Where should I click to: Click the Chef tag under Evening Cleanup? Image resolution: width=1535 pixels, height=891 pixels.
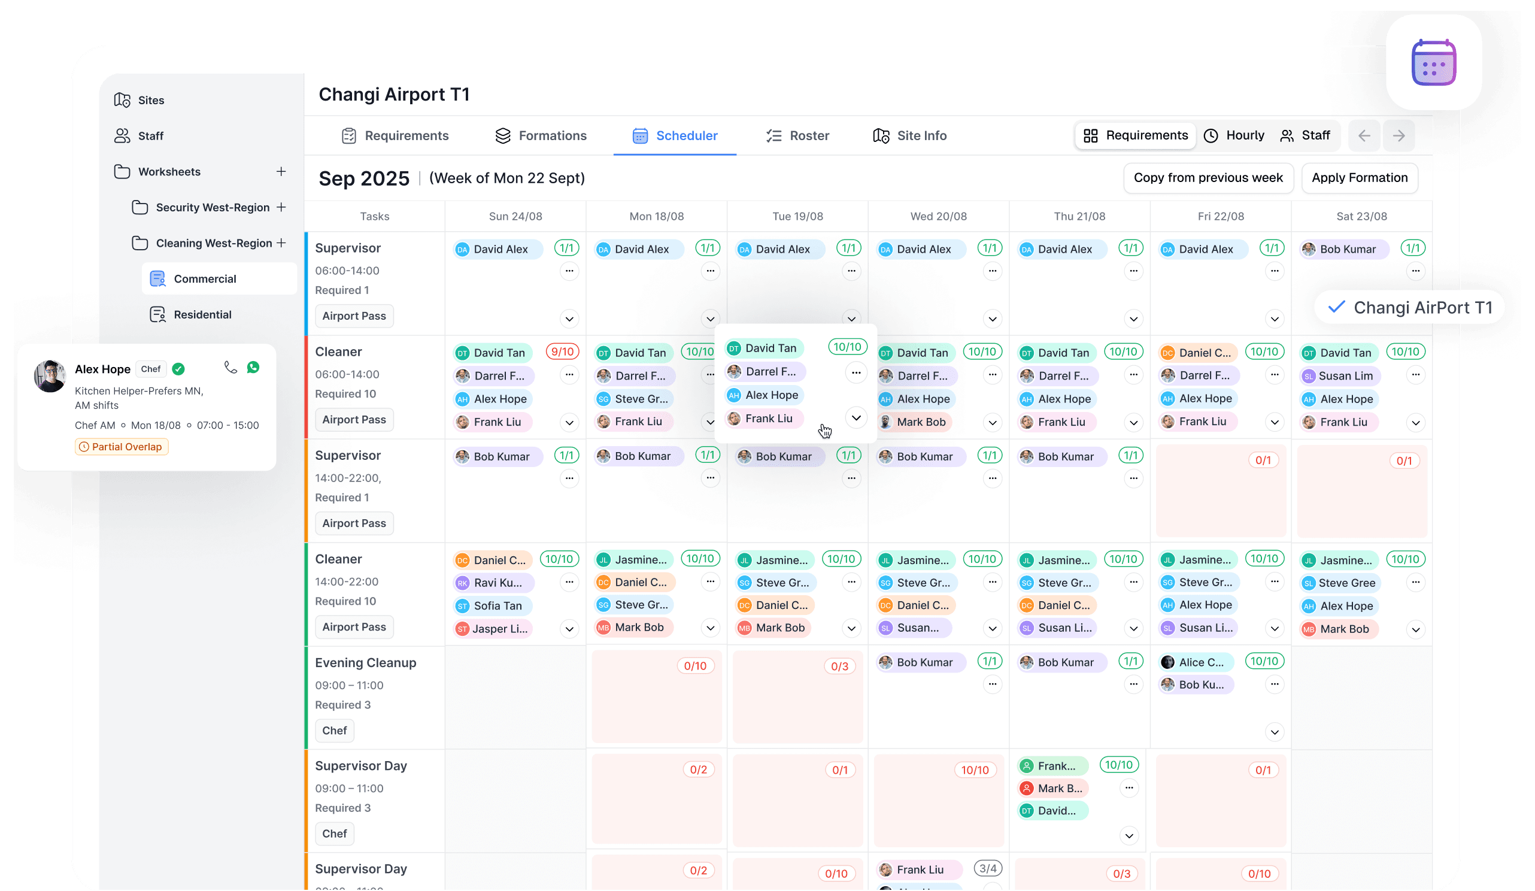[x=335, y=731]
